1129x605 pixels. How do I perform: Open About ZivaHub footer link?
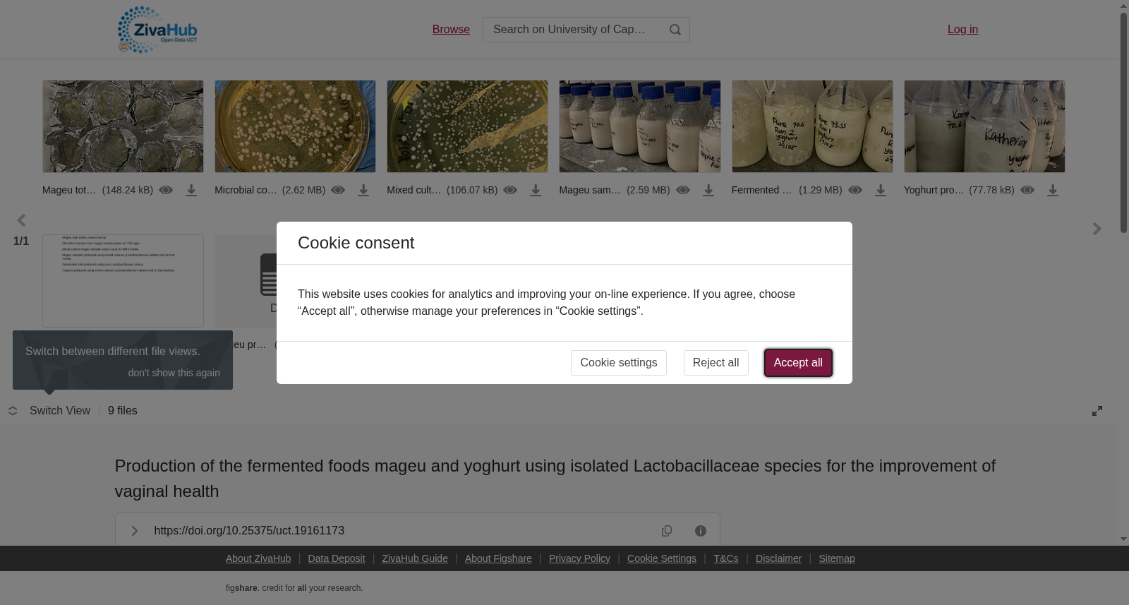coord(258,558)
